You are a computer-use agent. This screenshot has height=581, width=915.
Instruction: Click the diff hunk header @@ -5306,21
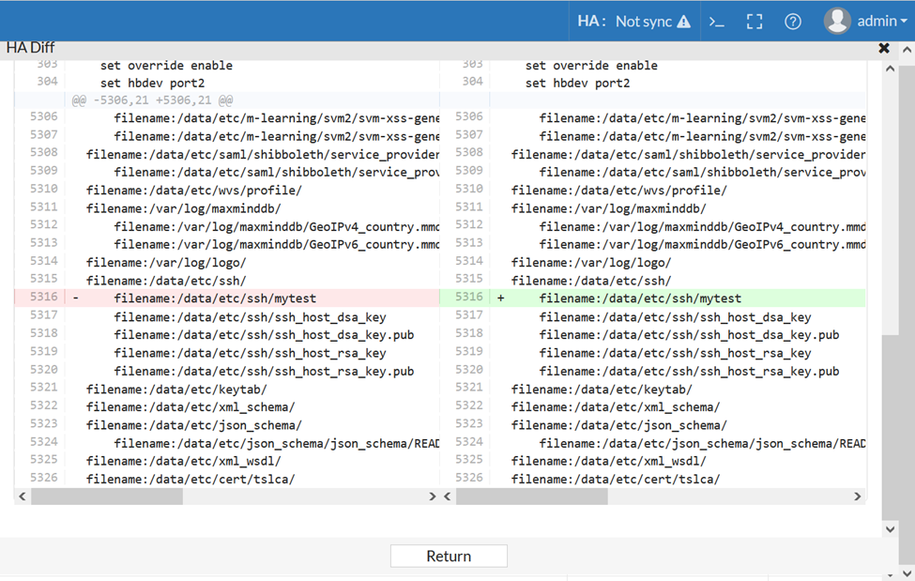(152, 100)
